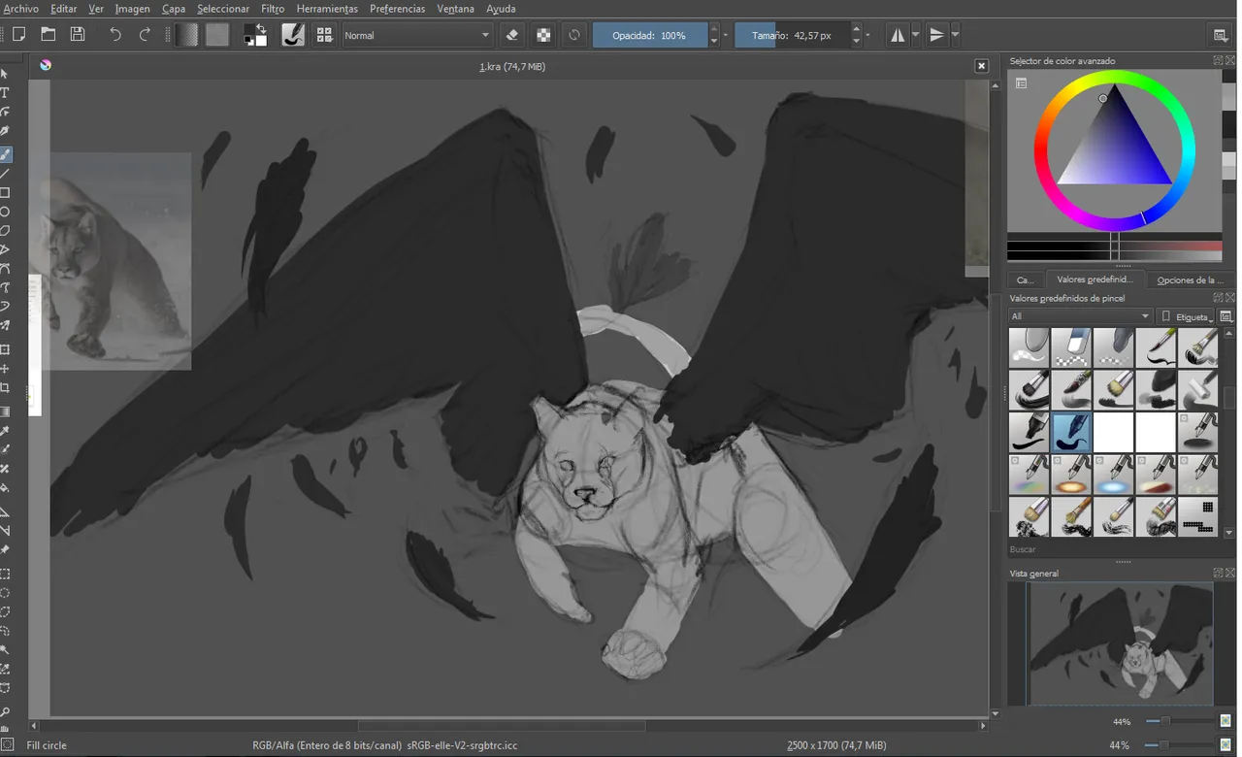Select the Polygon shape tool
Image resolution: width=1242 pixels, height=757 pixels.
tap(5, 231)
